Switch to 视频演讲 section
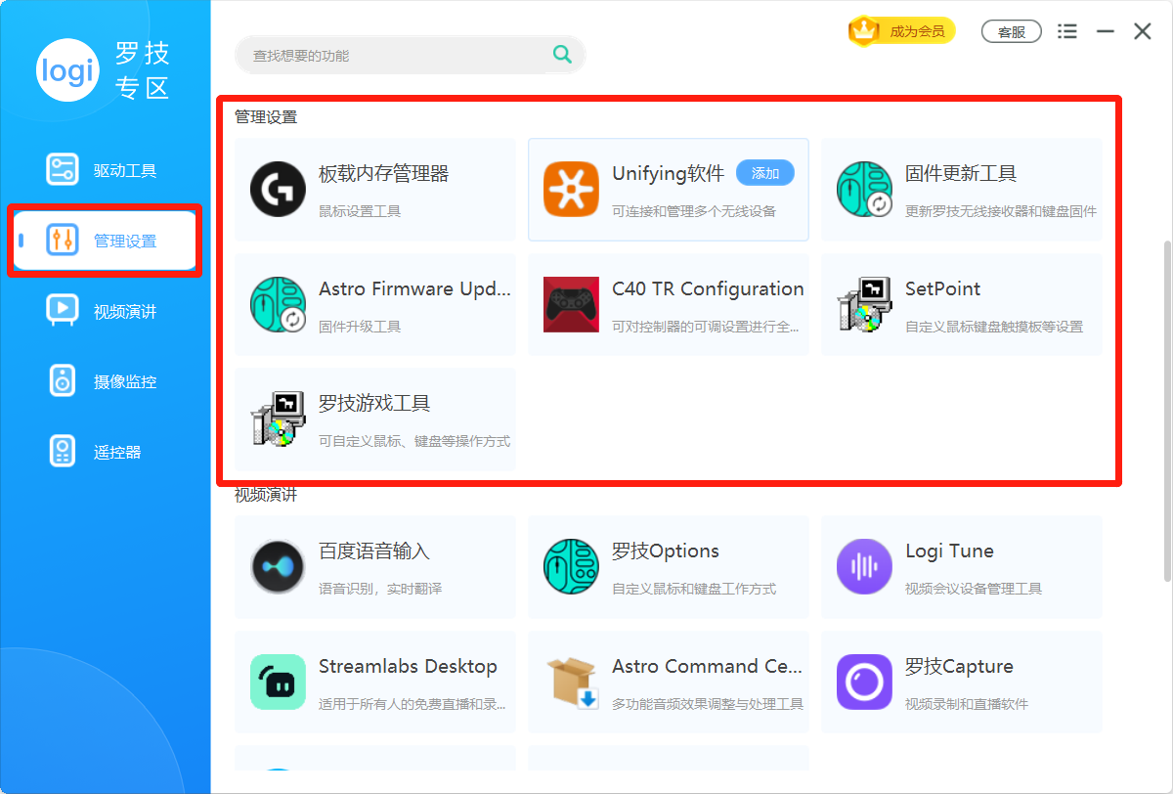 pos(105,311)
